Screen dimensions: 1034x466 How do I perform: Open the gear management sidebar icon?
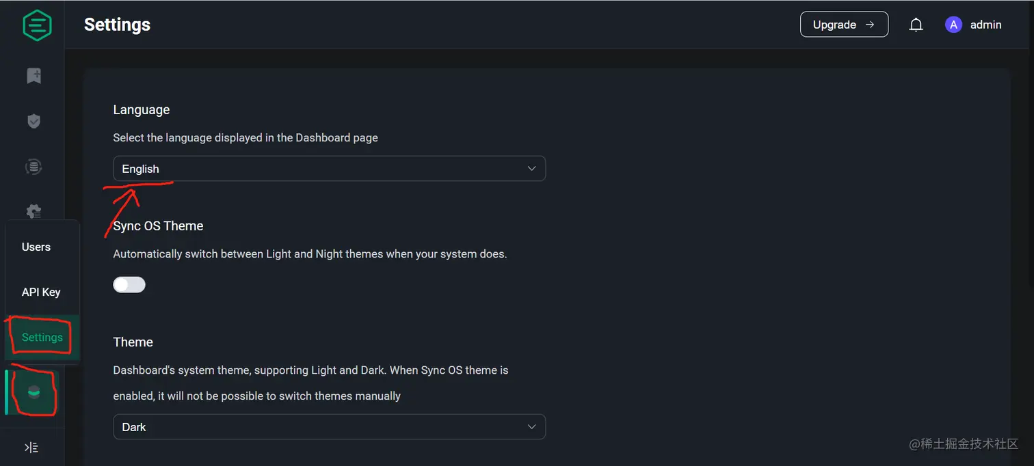(34, 211)
